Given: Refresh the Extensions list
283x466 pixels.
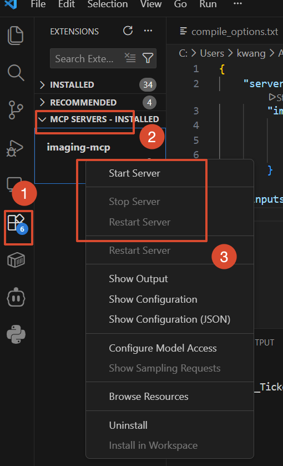Looking at the screenshot, I should tap(128, 31).
